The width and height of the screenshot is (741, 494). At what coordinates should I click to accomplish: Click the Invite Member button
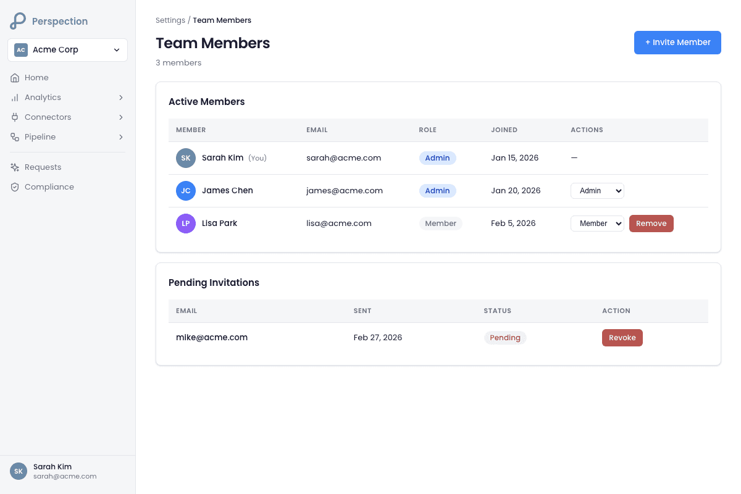pyautogui.click(x=677, y=43)
